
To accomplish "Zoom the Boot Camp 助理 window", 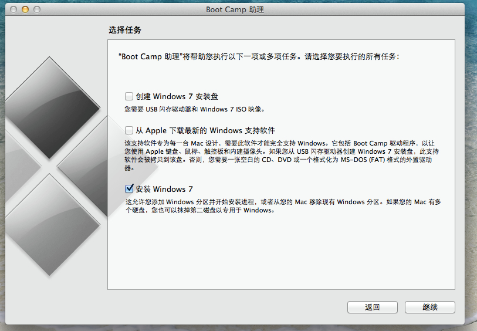I will pos(37,10).
